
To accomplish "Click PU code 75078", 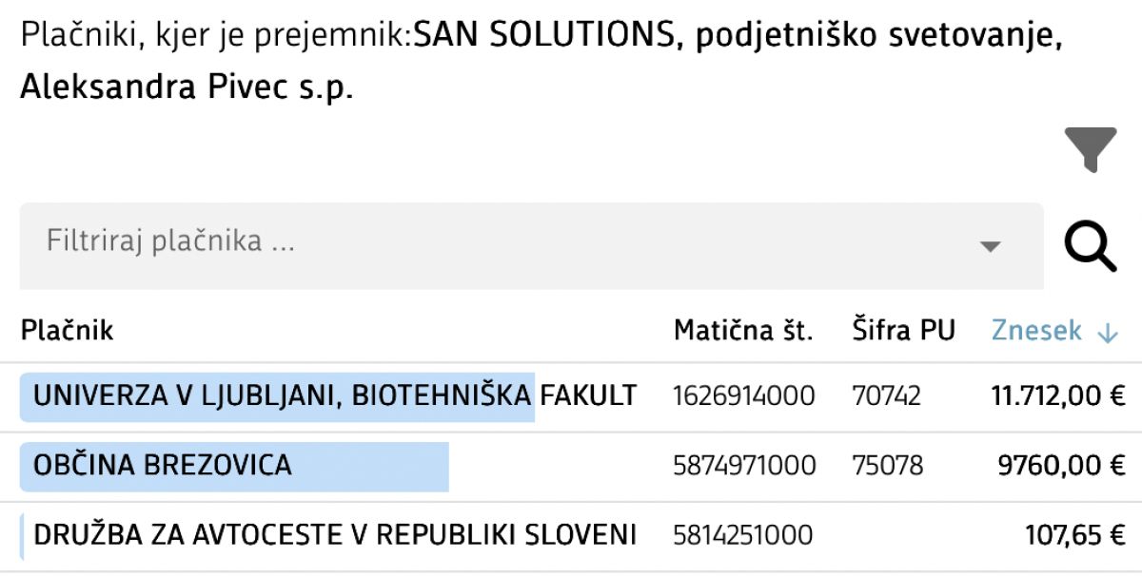I will (887, 466).
